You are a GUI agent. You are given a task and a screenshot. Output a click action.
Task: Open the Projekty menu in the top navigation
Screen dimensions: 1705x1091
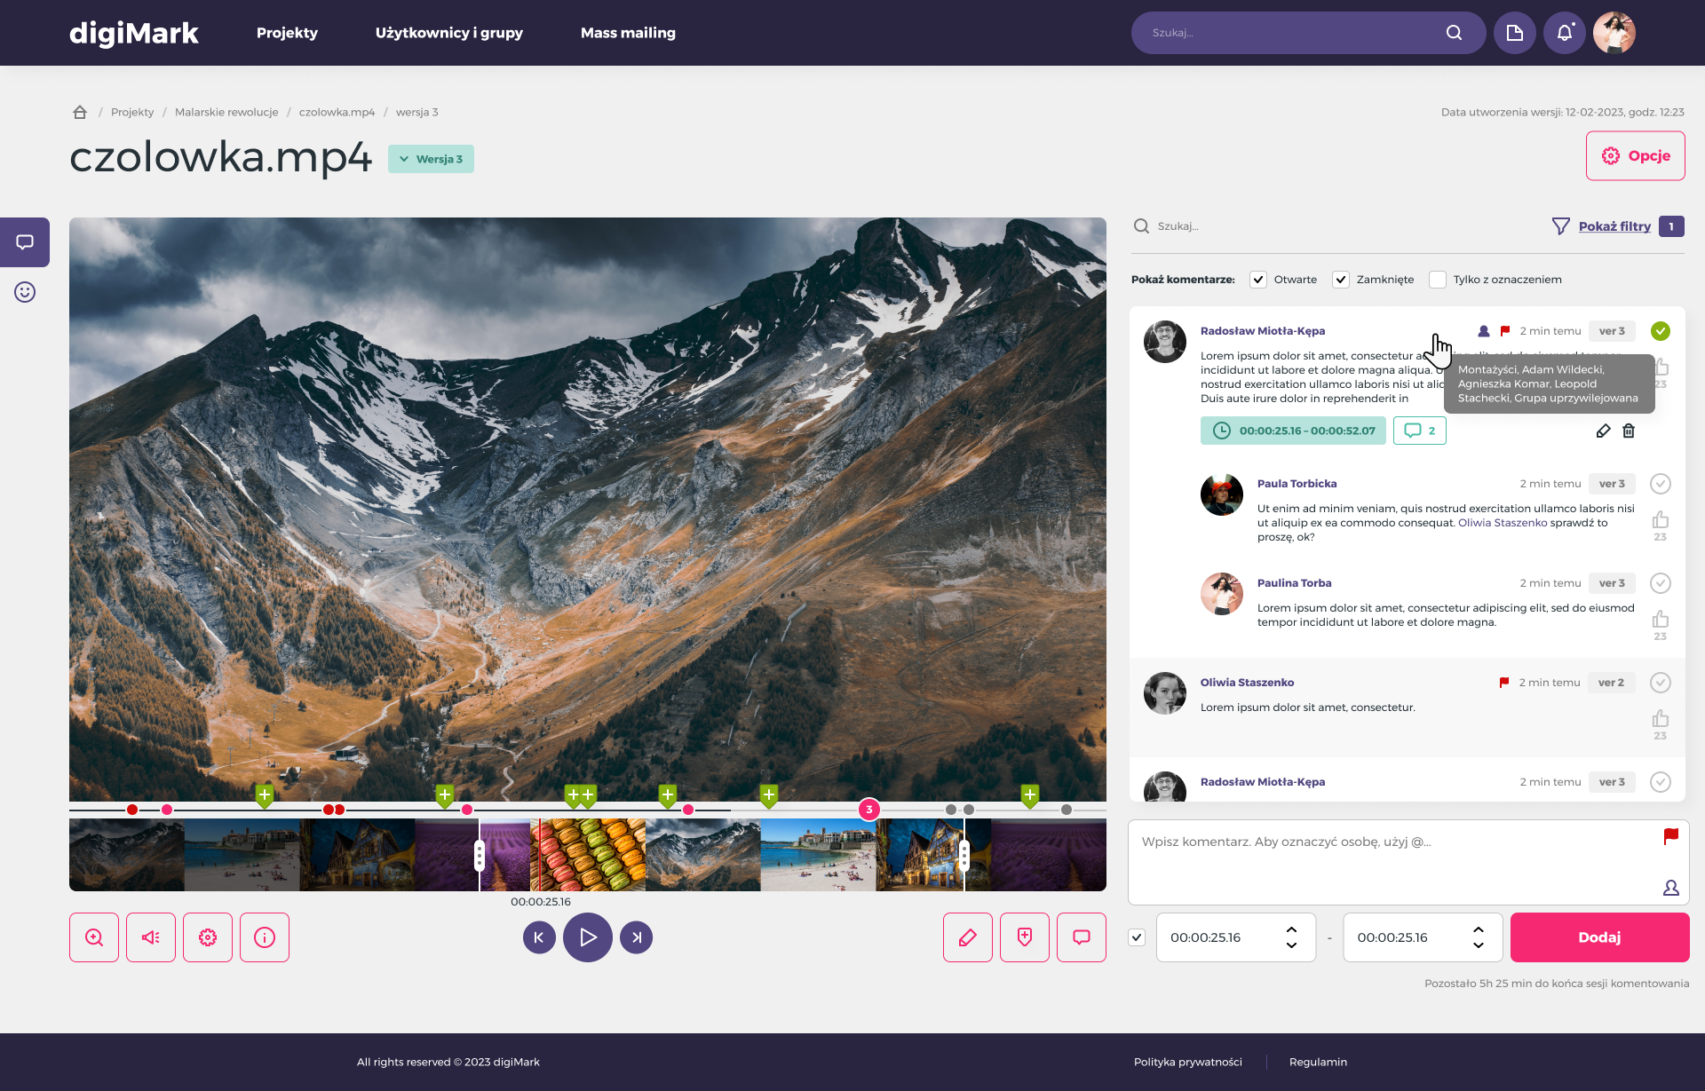click(287, 33)
